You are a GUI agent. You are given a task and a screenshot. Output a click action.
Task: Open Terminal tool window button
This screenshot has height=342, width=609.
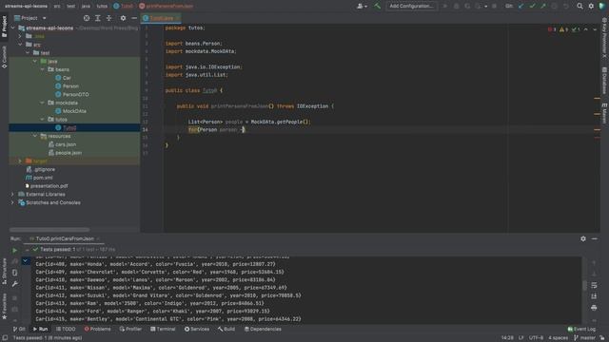click(163, 329)
